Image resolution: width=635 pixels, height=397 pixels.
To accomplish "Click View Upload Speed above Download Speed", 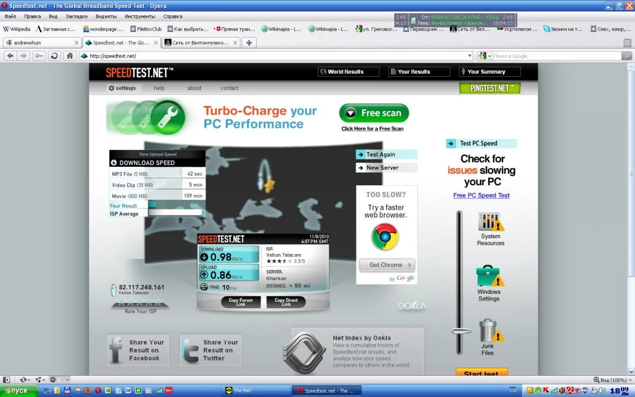I will pos(158,155).
